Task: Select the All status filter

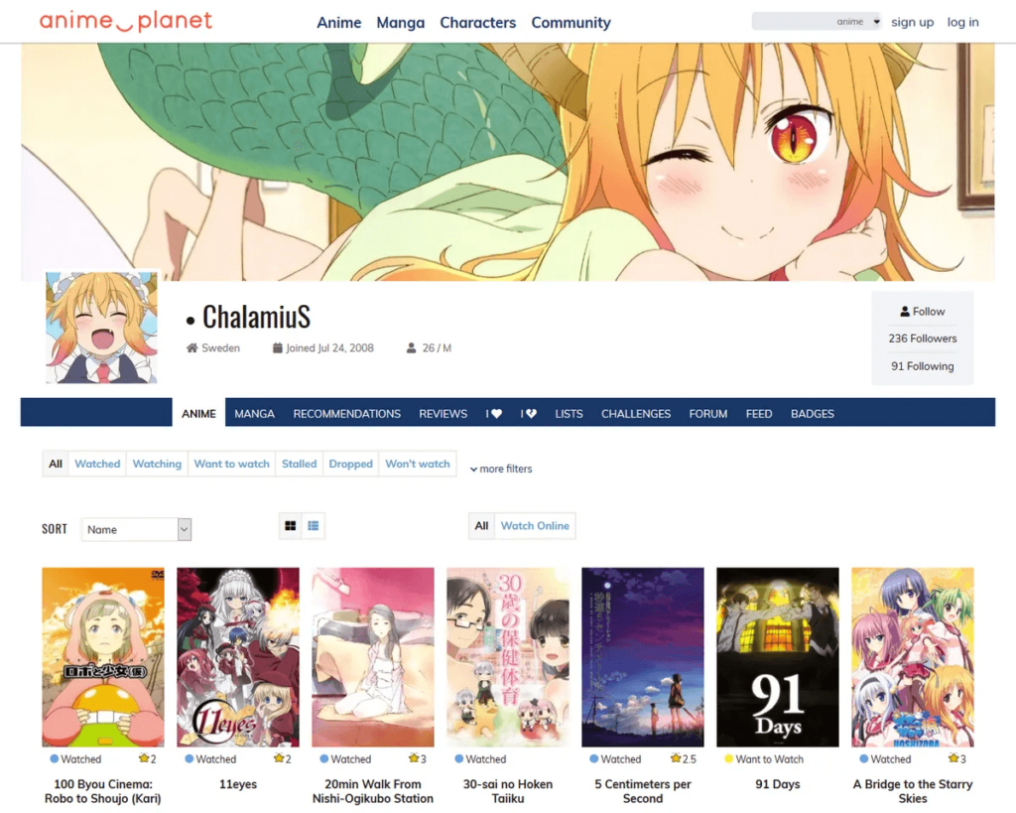Action: [x=56, y=464]
